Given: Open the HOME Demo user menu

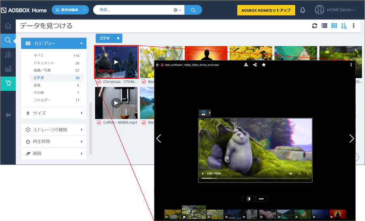Looking at the screenshot, I should pos(335,10).
